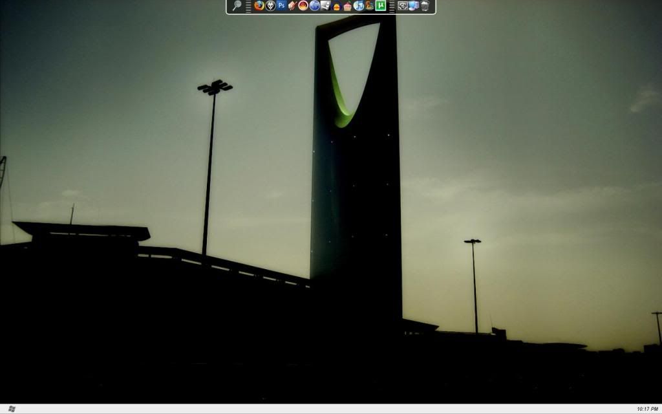Image resolution: width=662 pixels, height=414 pixels.
Task: Click the blue globe icon in the dock
Action: pyautogui.click(x=315, y=6)
